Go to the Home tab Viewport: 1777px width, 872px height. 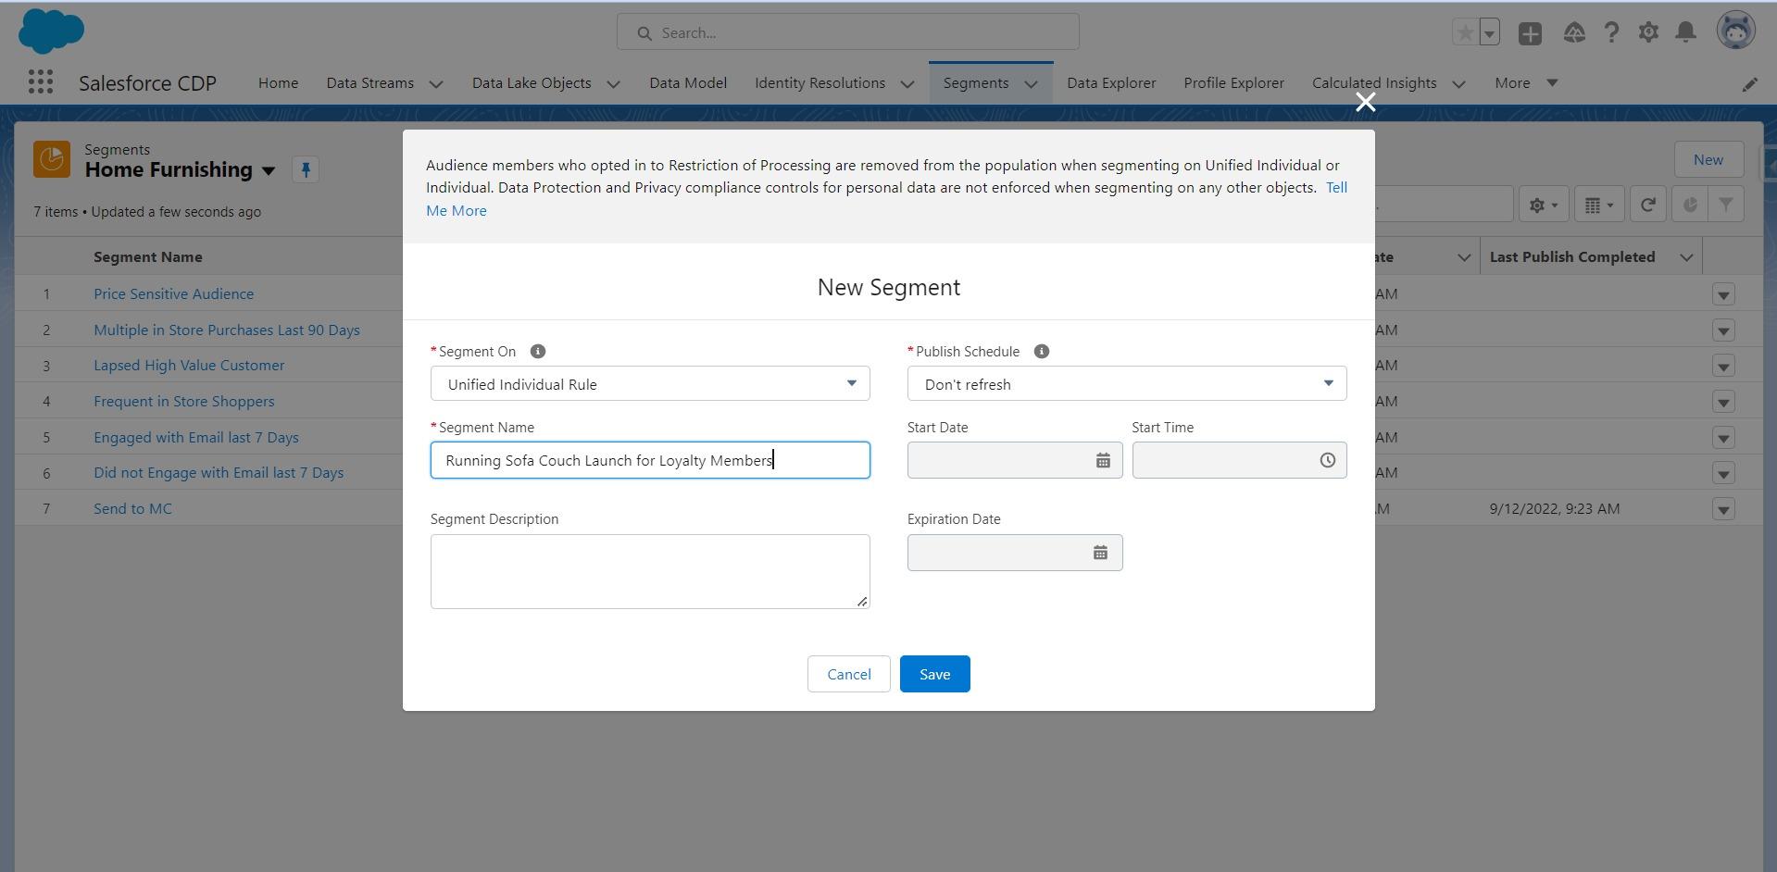278,83
